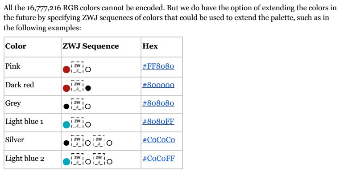Image resolution: width=340 pixels, height=172 pixels.
Task: Click the black circle ending Dark red sequence
Action: point(88,88)
